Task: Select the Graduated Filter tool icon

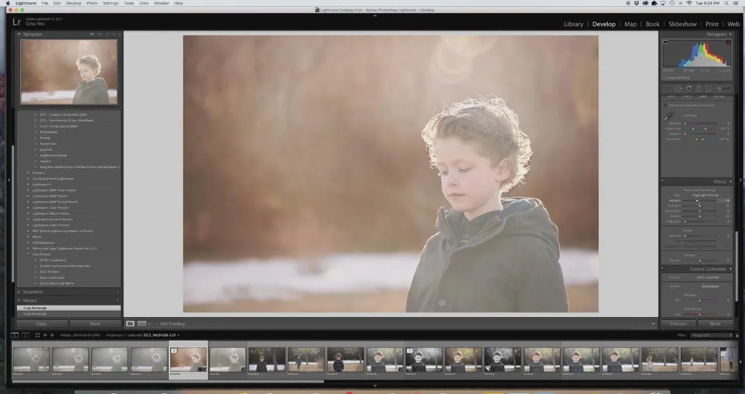Action: pos(699,88)
